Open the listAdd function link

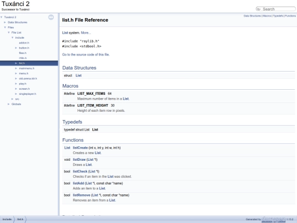click(79, 183)
